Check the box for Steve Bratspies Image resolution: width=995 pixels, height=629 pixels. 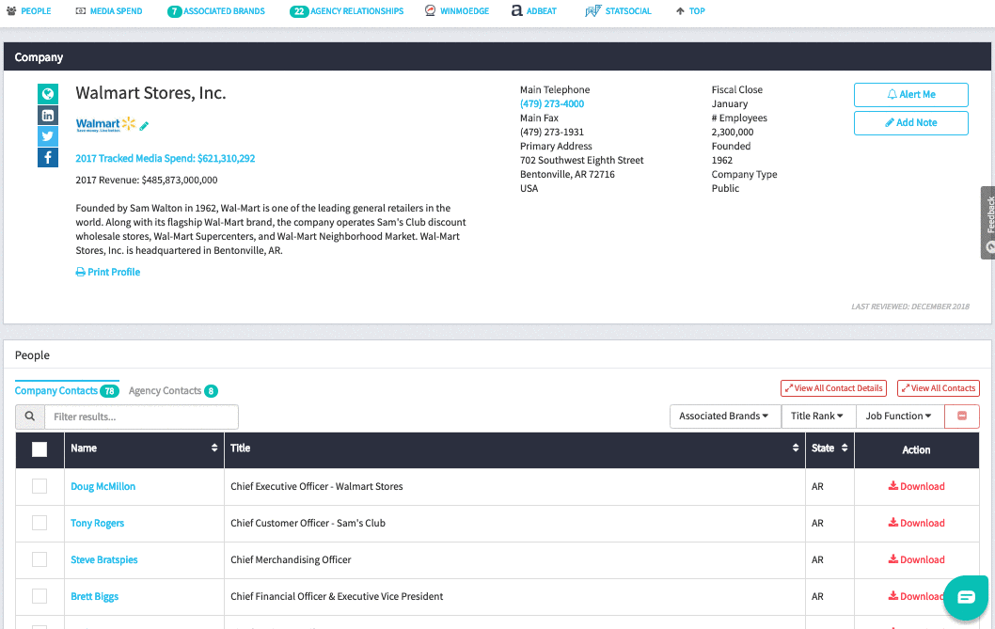tap(39, 559)
